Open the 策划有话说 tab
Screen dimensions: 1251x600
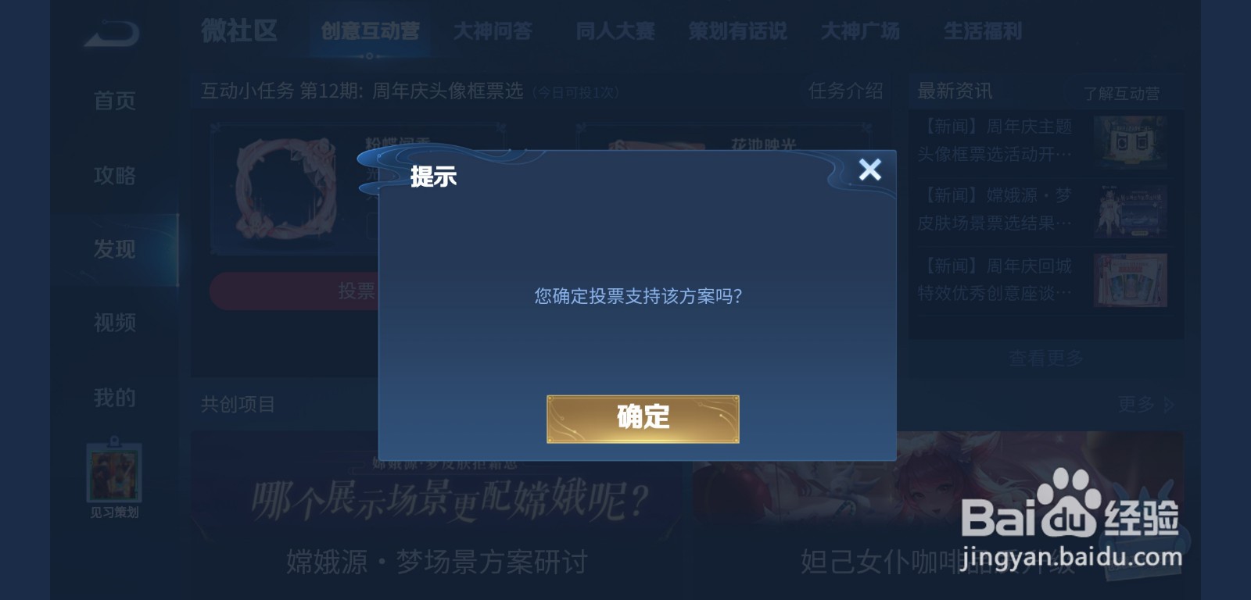tap(737, 31)
